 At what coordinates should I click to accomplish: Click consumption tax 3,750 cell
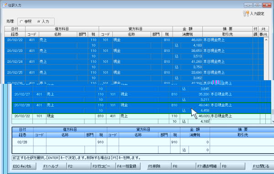pyautogui.click(x=191, y=67)
